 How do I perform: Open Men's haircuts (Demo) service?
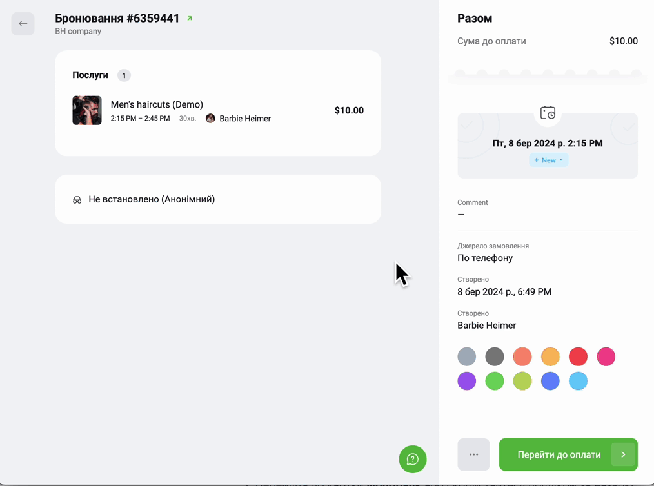[157, 104]
